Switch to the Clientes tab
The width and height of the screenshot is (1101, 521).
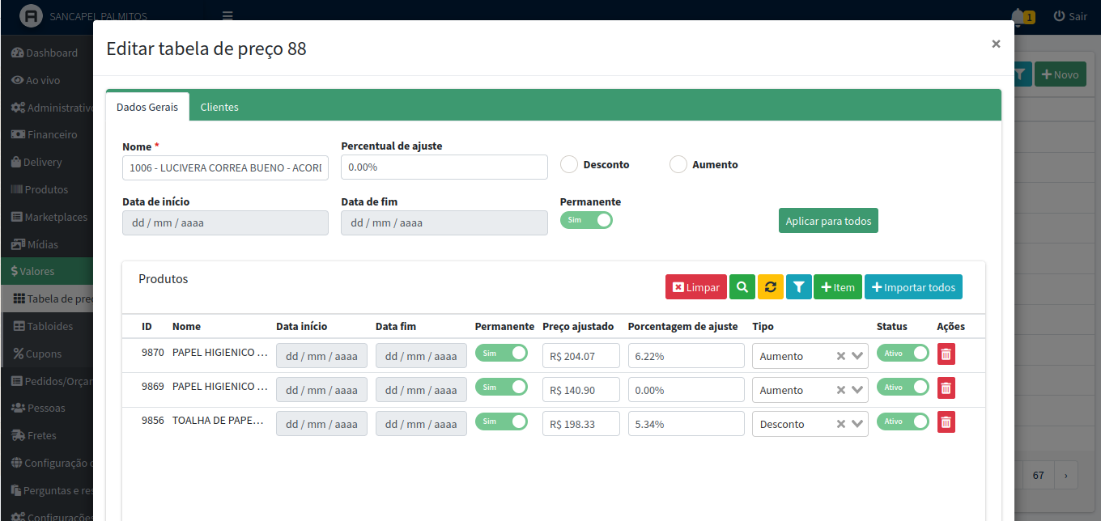click(219, 107)
